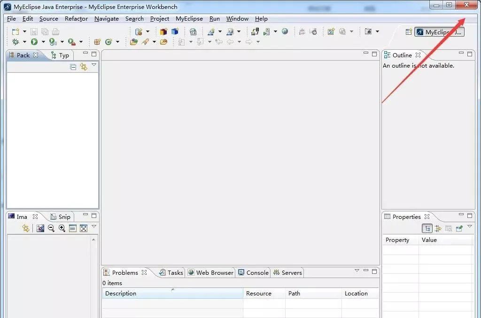Click the Open Perspective icon
This screenshot has width=481, height=318.
pos(409,32)
